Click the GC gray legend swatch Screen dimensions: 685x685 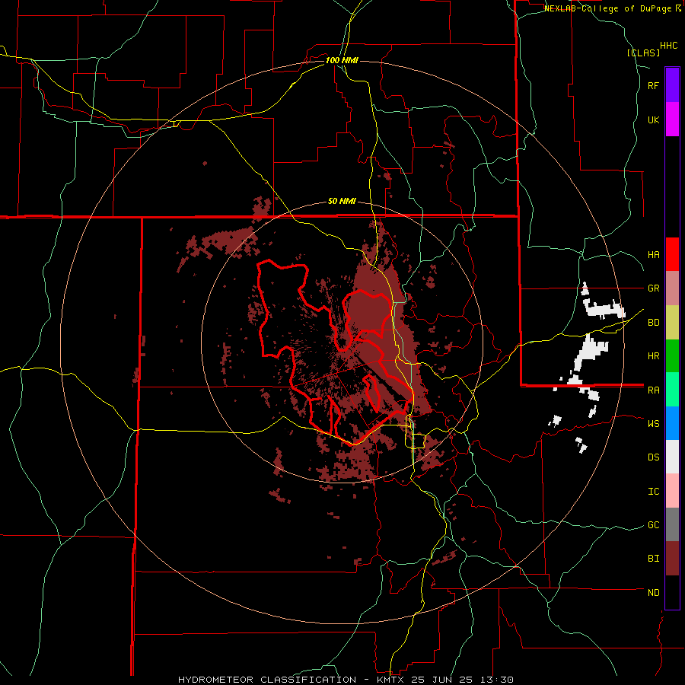(x=672, y=524)
